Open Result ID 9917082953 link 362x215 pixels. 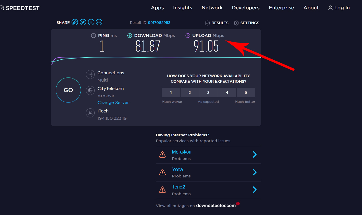pos(159,23)
